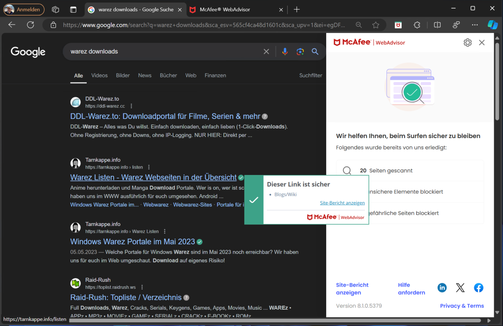This screenshot has height=326, width=503.
Task: Switch to the News results tab
Action: coord(145,75)
